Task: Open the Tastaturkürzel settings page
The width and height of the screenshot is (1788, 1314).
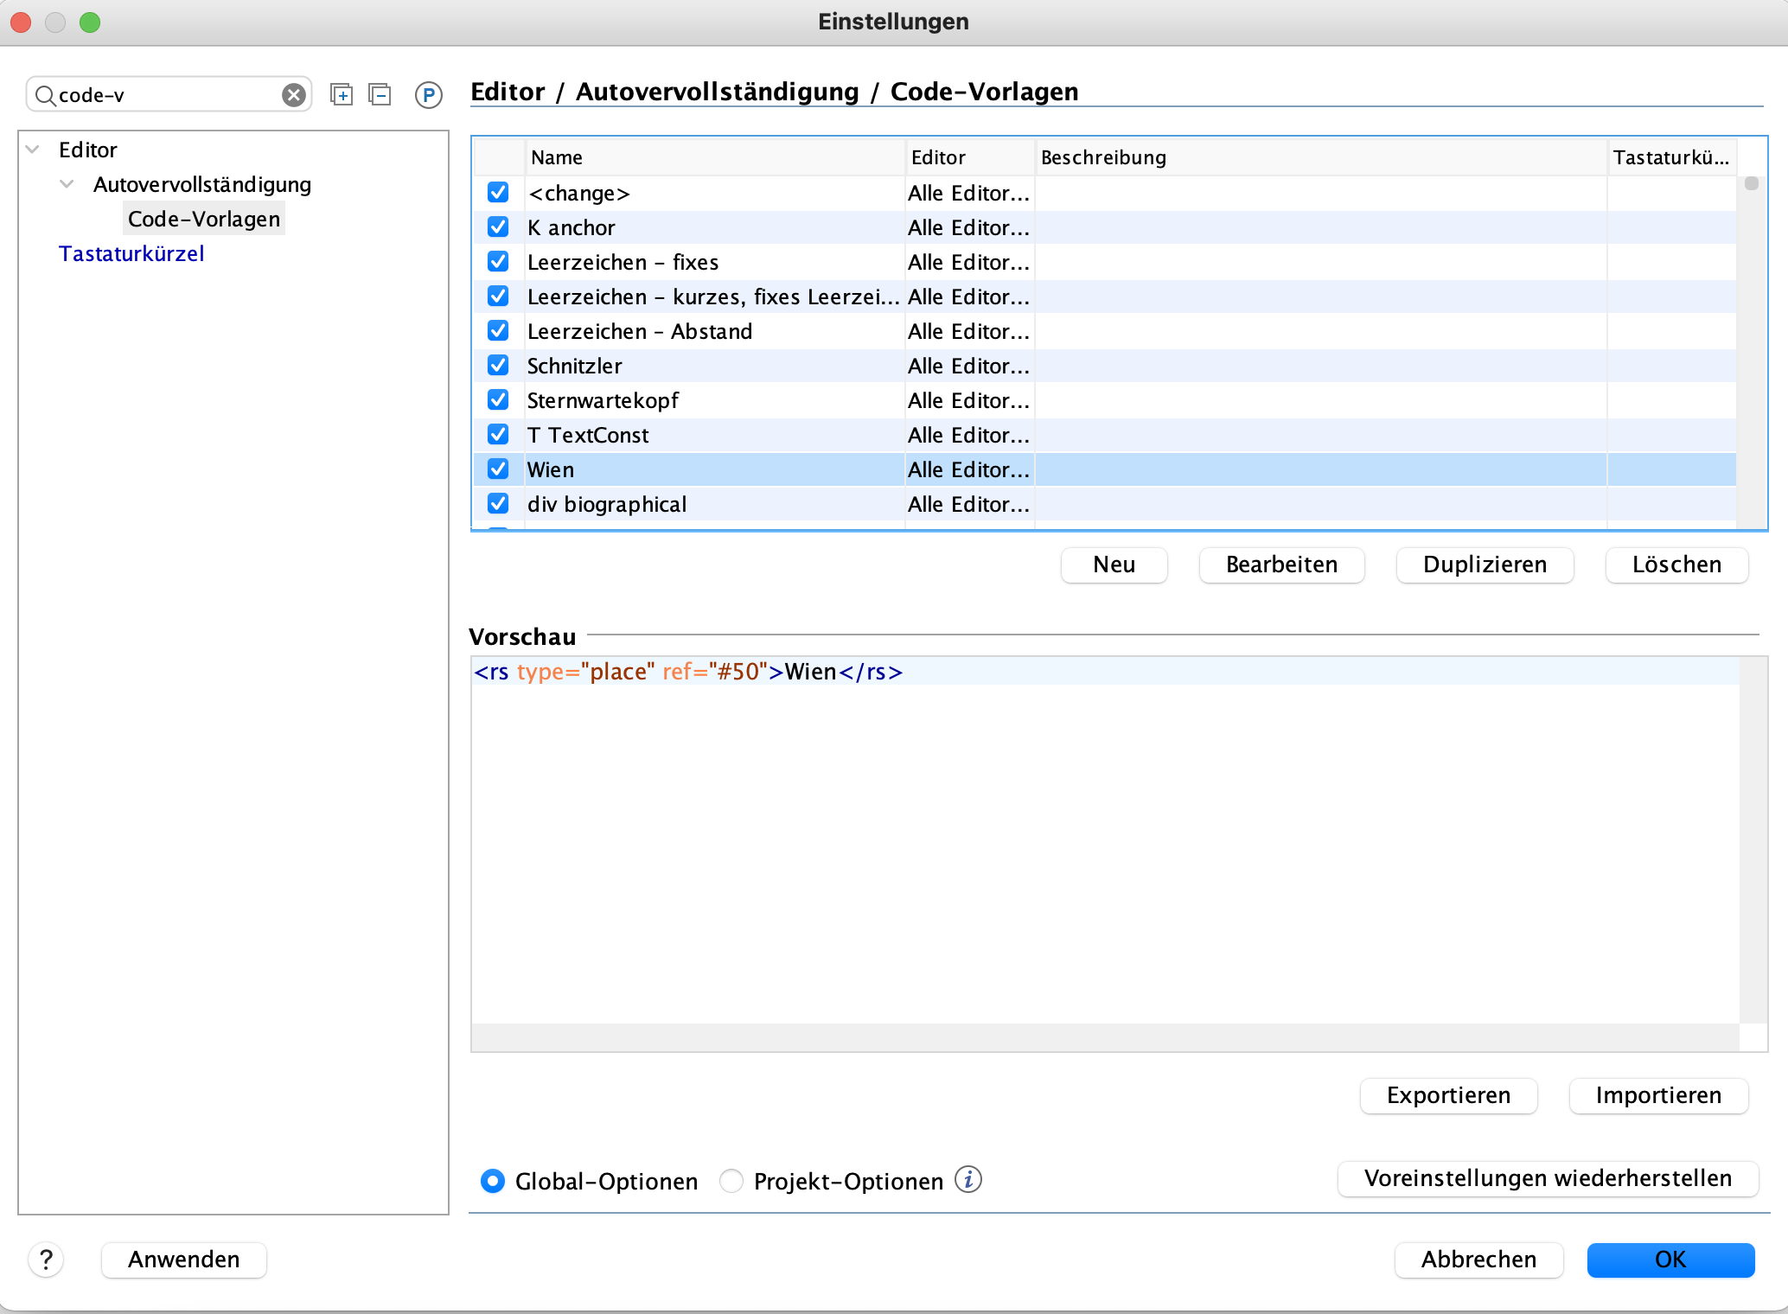Action: pos(131,253)
